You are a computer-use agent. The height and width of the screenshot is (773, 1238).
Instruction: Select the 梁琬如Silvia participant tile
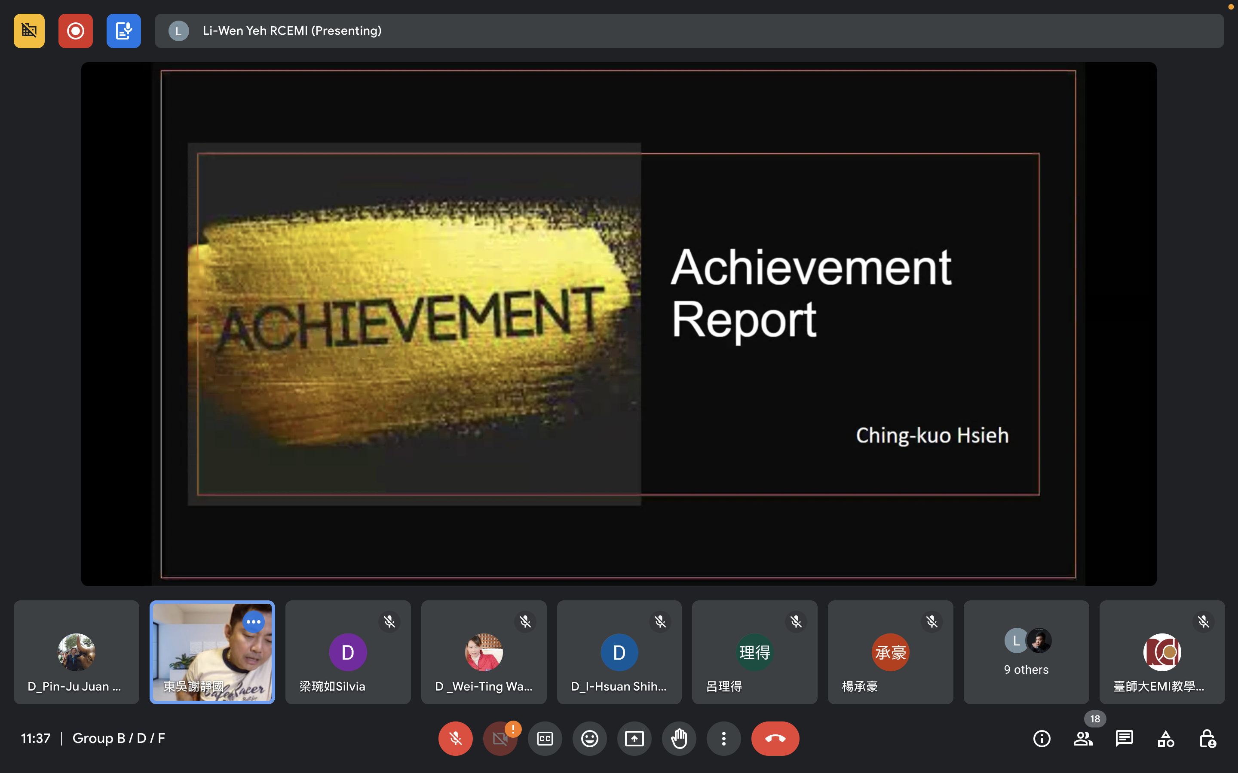[x=348, y=652]
